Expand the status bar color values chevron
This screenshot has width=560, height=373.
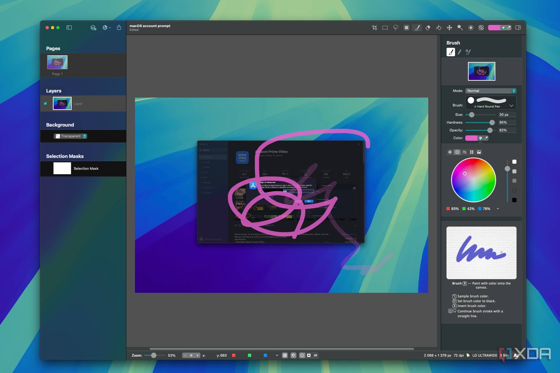(x=277, y=355)
